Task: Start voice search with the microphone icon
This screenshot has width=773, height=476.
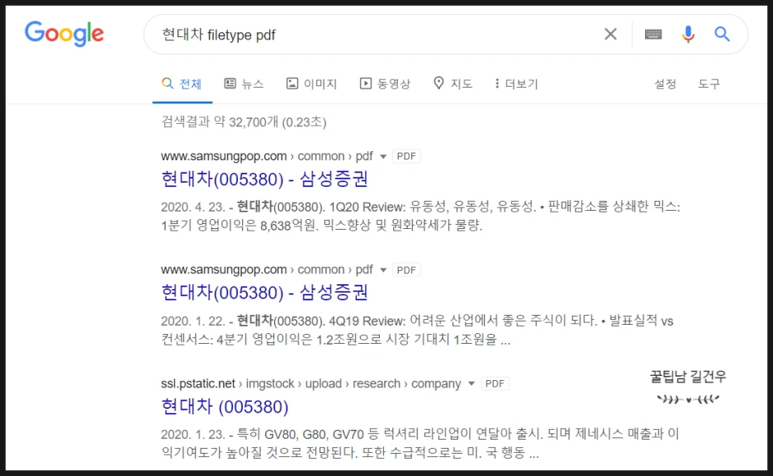Action: click(x=688, y=34)
